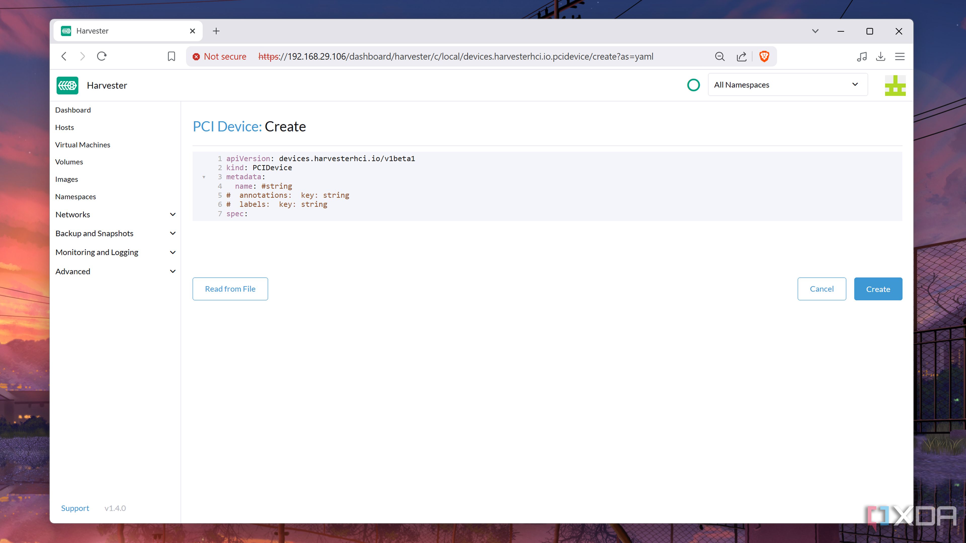Click the Harvester logo icon

[x=67, y=85]
